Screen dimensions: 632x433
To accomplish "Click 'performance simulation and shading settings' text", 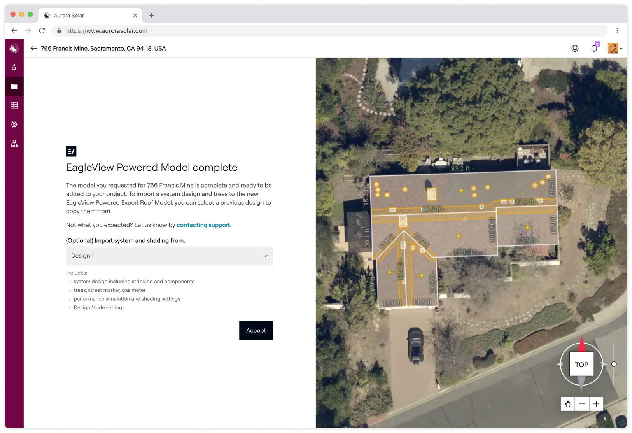I will pos(127,299).
